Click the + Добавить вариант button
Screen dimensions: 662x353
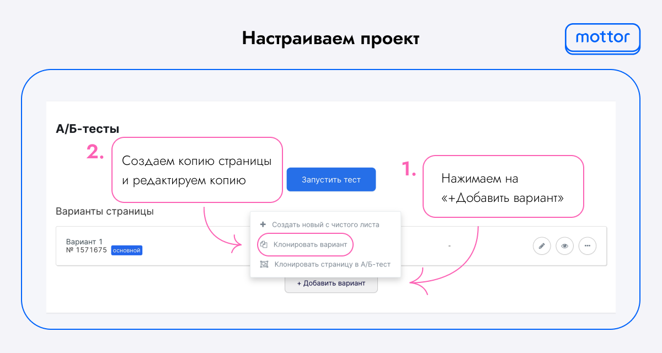click(331, 284)
